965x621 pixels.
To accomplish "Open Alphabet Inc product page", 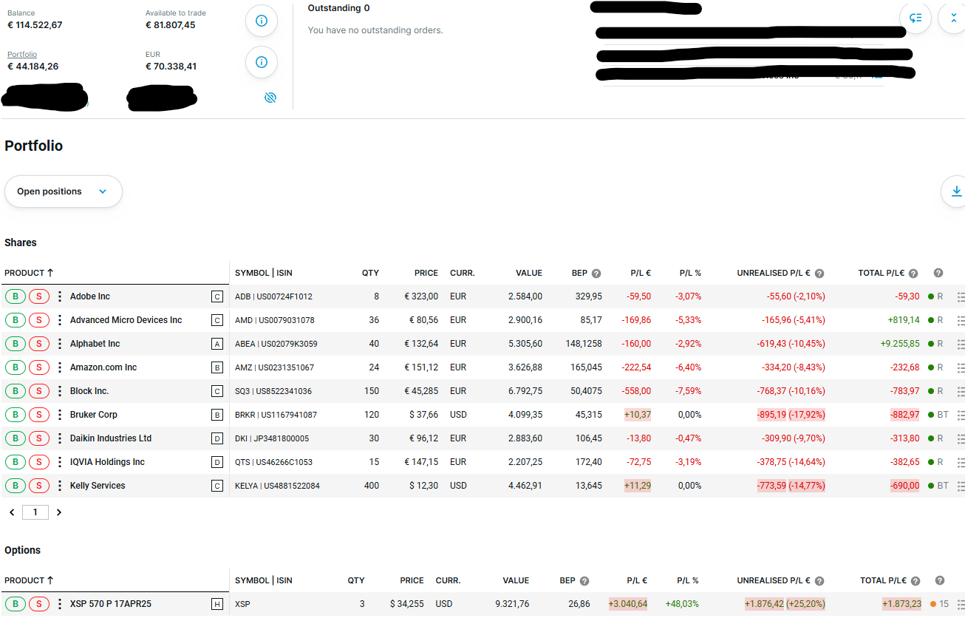I will [95, 344].
